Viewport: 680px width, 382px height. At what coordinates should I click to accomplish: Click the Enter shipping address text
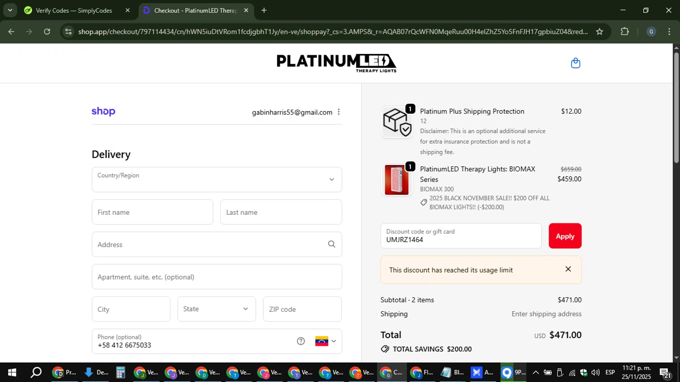[546, 314]
